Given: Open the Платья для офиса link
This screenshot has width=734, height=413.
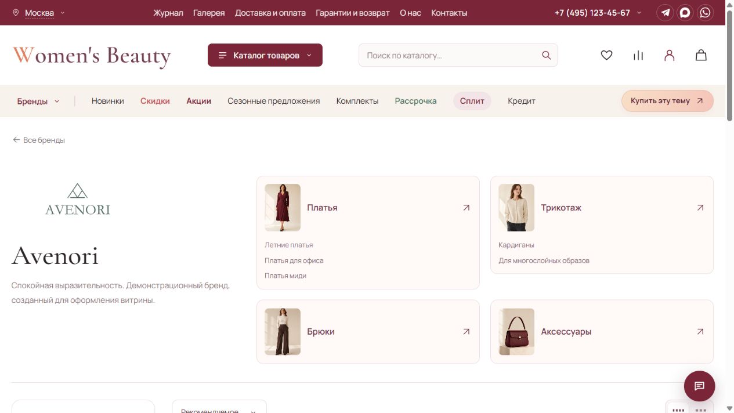Looking at the screenshot, I should [x=294, y=260].
